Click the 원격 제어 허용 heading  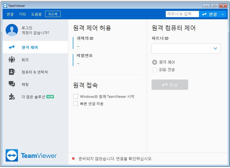tap(92, 28)
